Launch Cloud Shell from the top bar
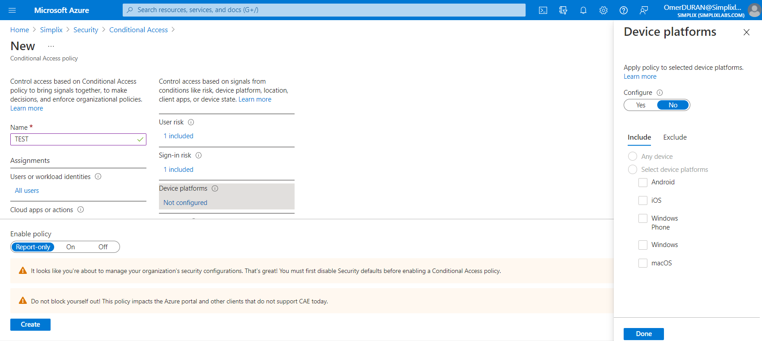The height and width of the screenshot is (341, 762). (543, 10)
